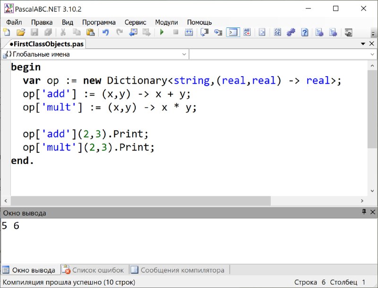Open the Сервис menu
Screen dimensions: 378x288
pos(135,22)
